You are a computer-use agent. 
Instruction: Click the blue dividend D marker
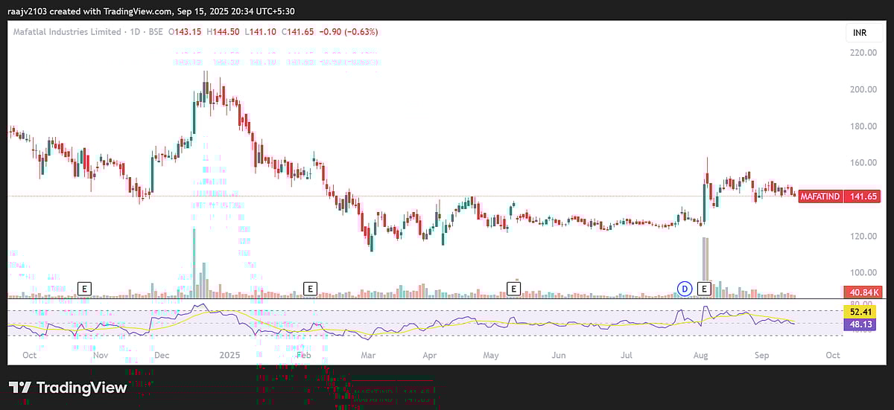pyautogui.click(x=685, y=288)
